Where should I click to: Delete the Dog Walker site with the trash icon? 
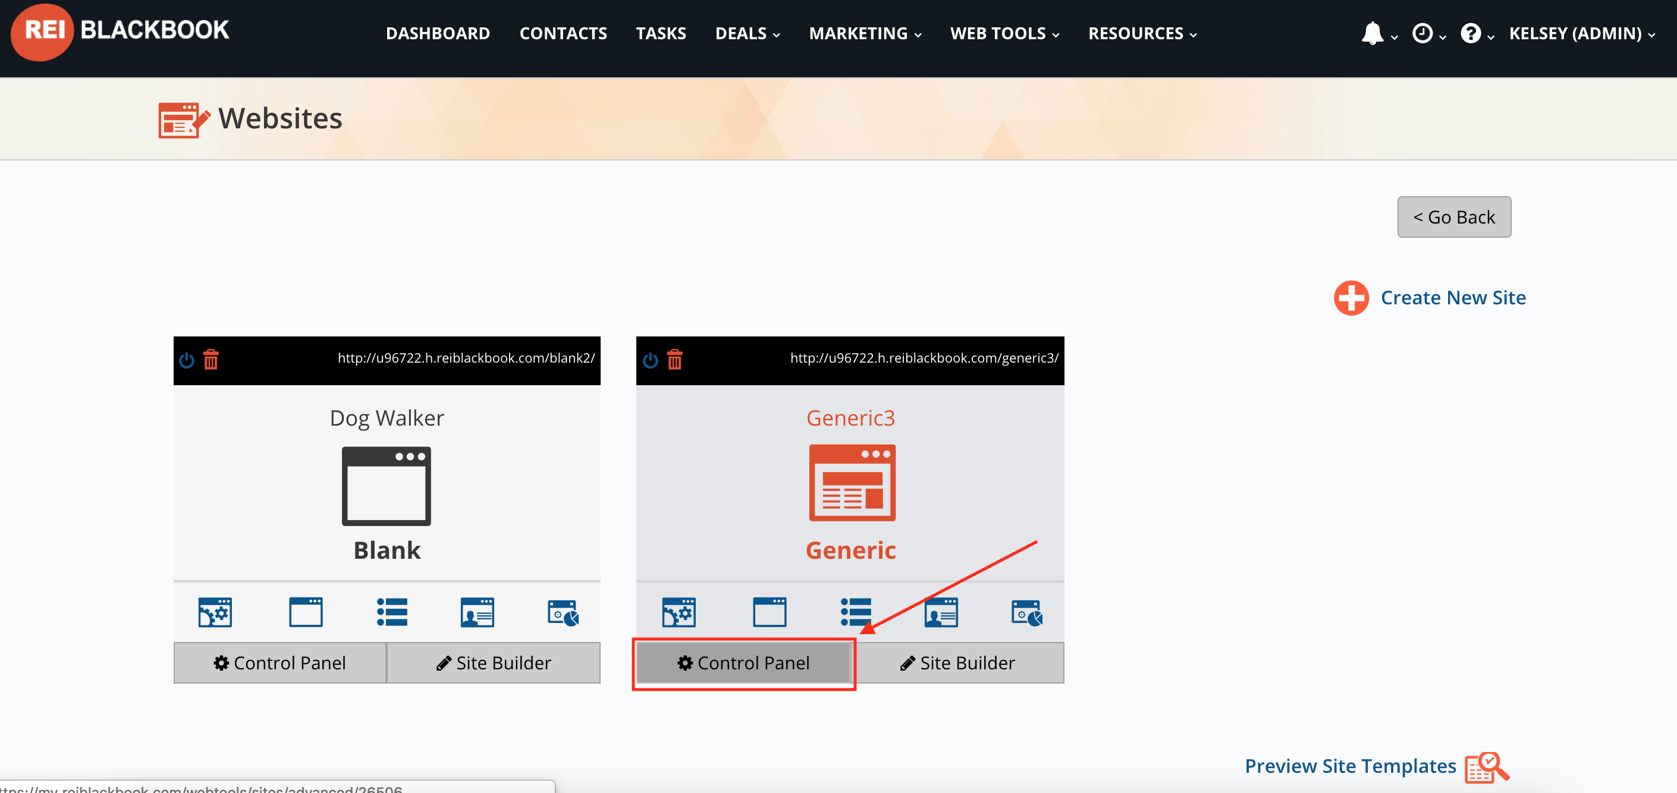[x=211, y=359]
